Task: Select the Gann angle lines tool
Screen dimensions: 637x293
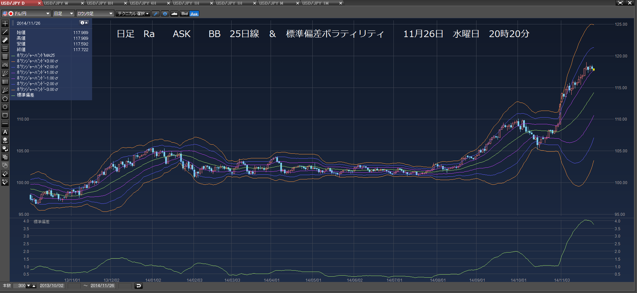Action: (5, 90)
